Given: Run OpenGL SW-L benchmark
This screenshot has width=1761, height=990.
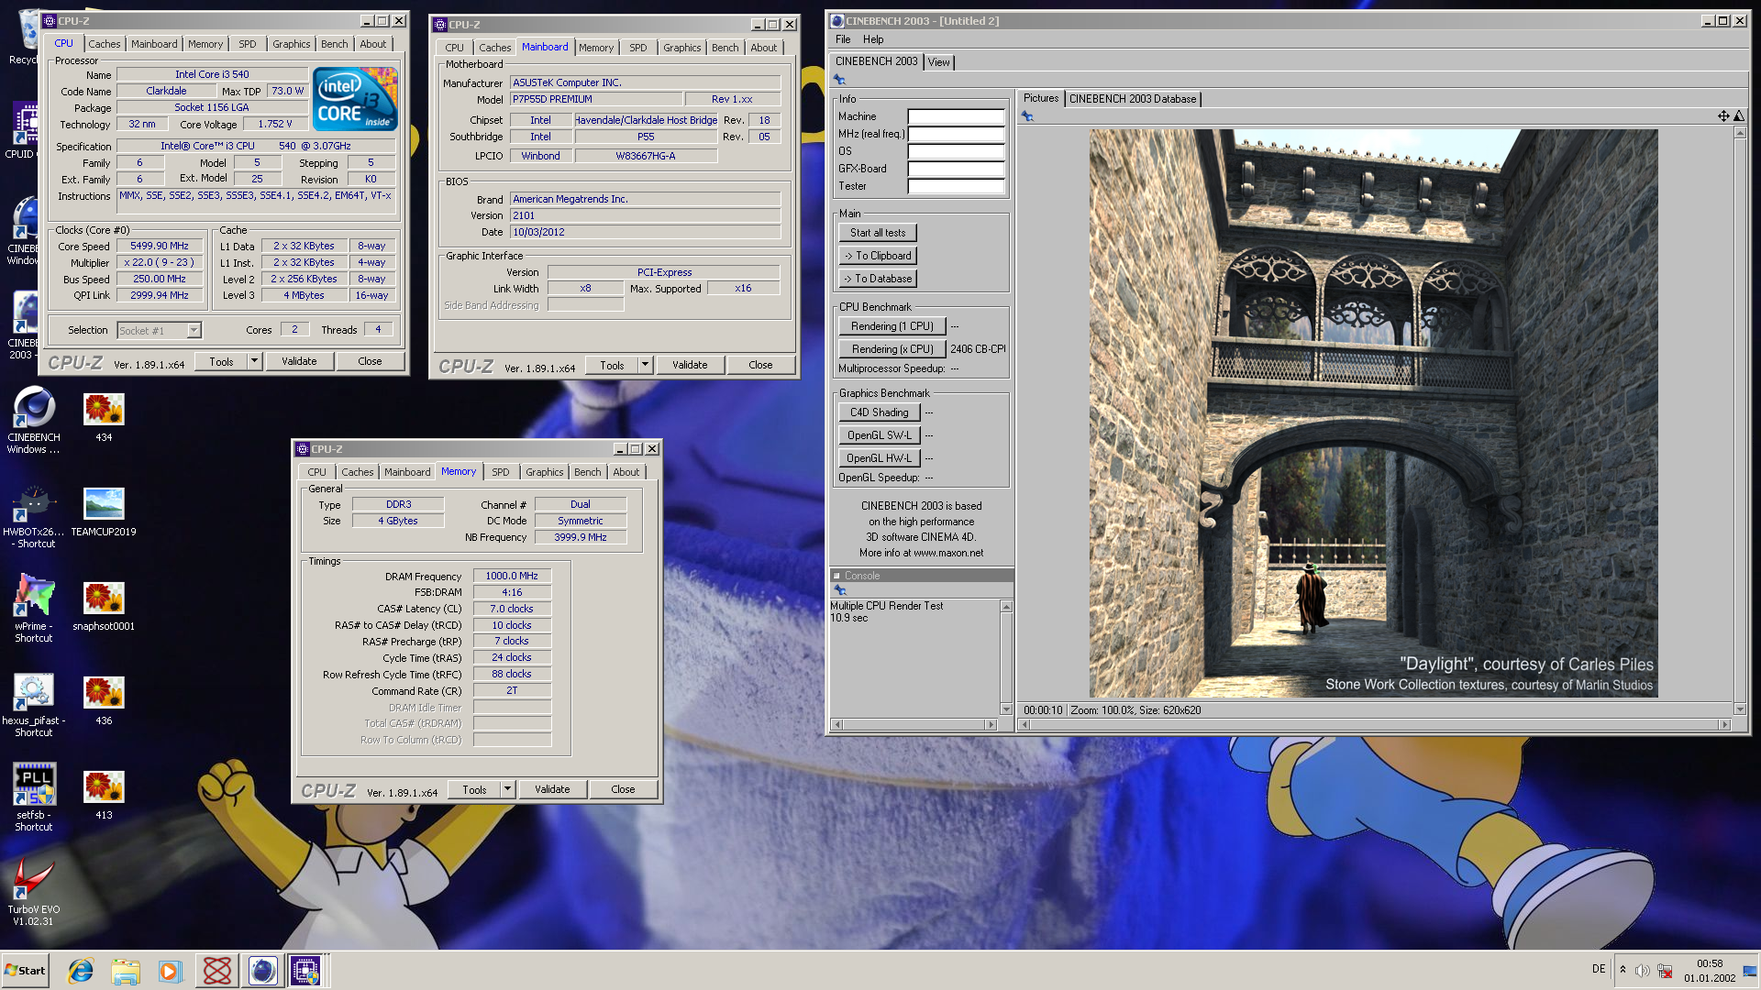Looking at the screenshot, I should pyautogui.click(x=879, y=435).
